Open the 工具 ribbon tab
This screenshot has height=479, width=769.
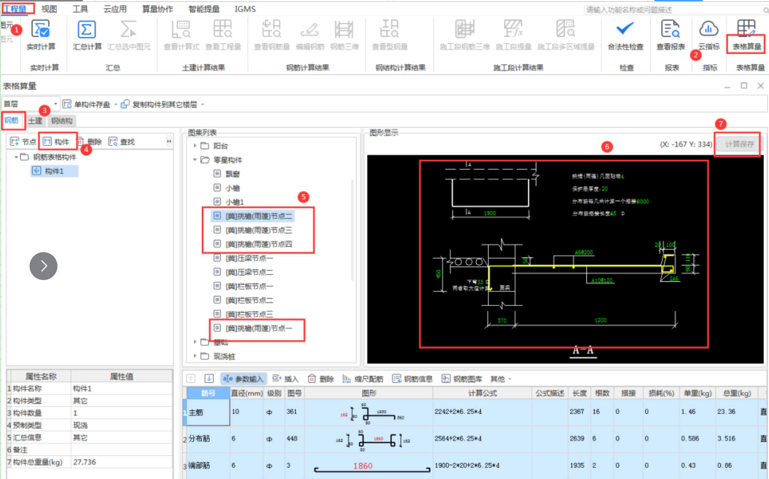[80, 9]
